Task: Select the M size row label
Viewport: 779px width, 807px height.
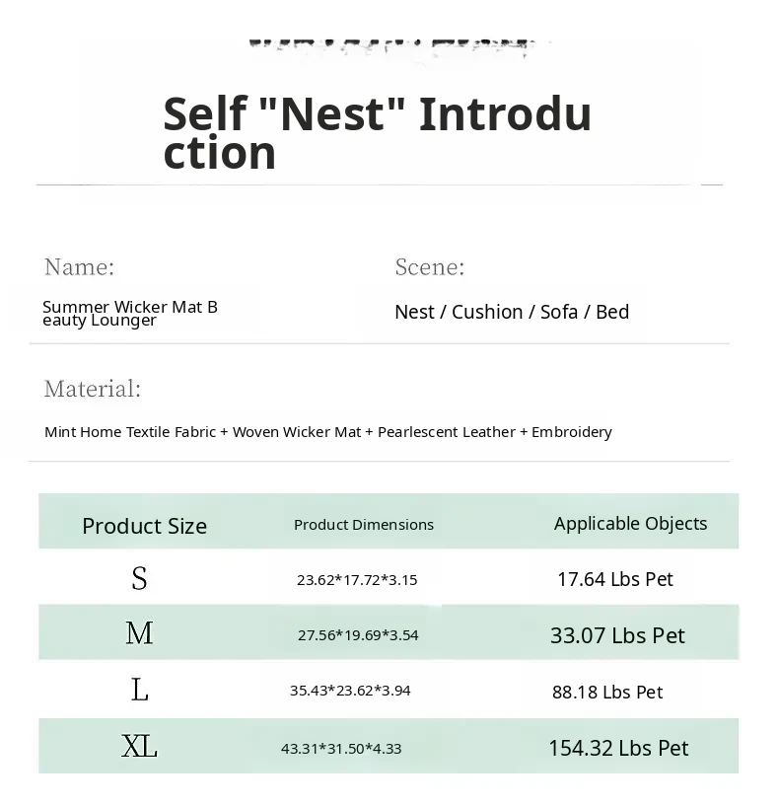Action: tap(139, 633)
